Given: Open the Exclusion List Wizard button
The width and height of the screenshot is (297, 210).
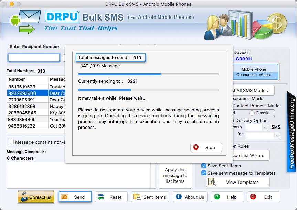Looking at the screenshot, I should click(x=251, y=155).
